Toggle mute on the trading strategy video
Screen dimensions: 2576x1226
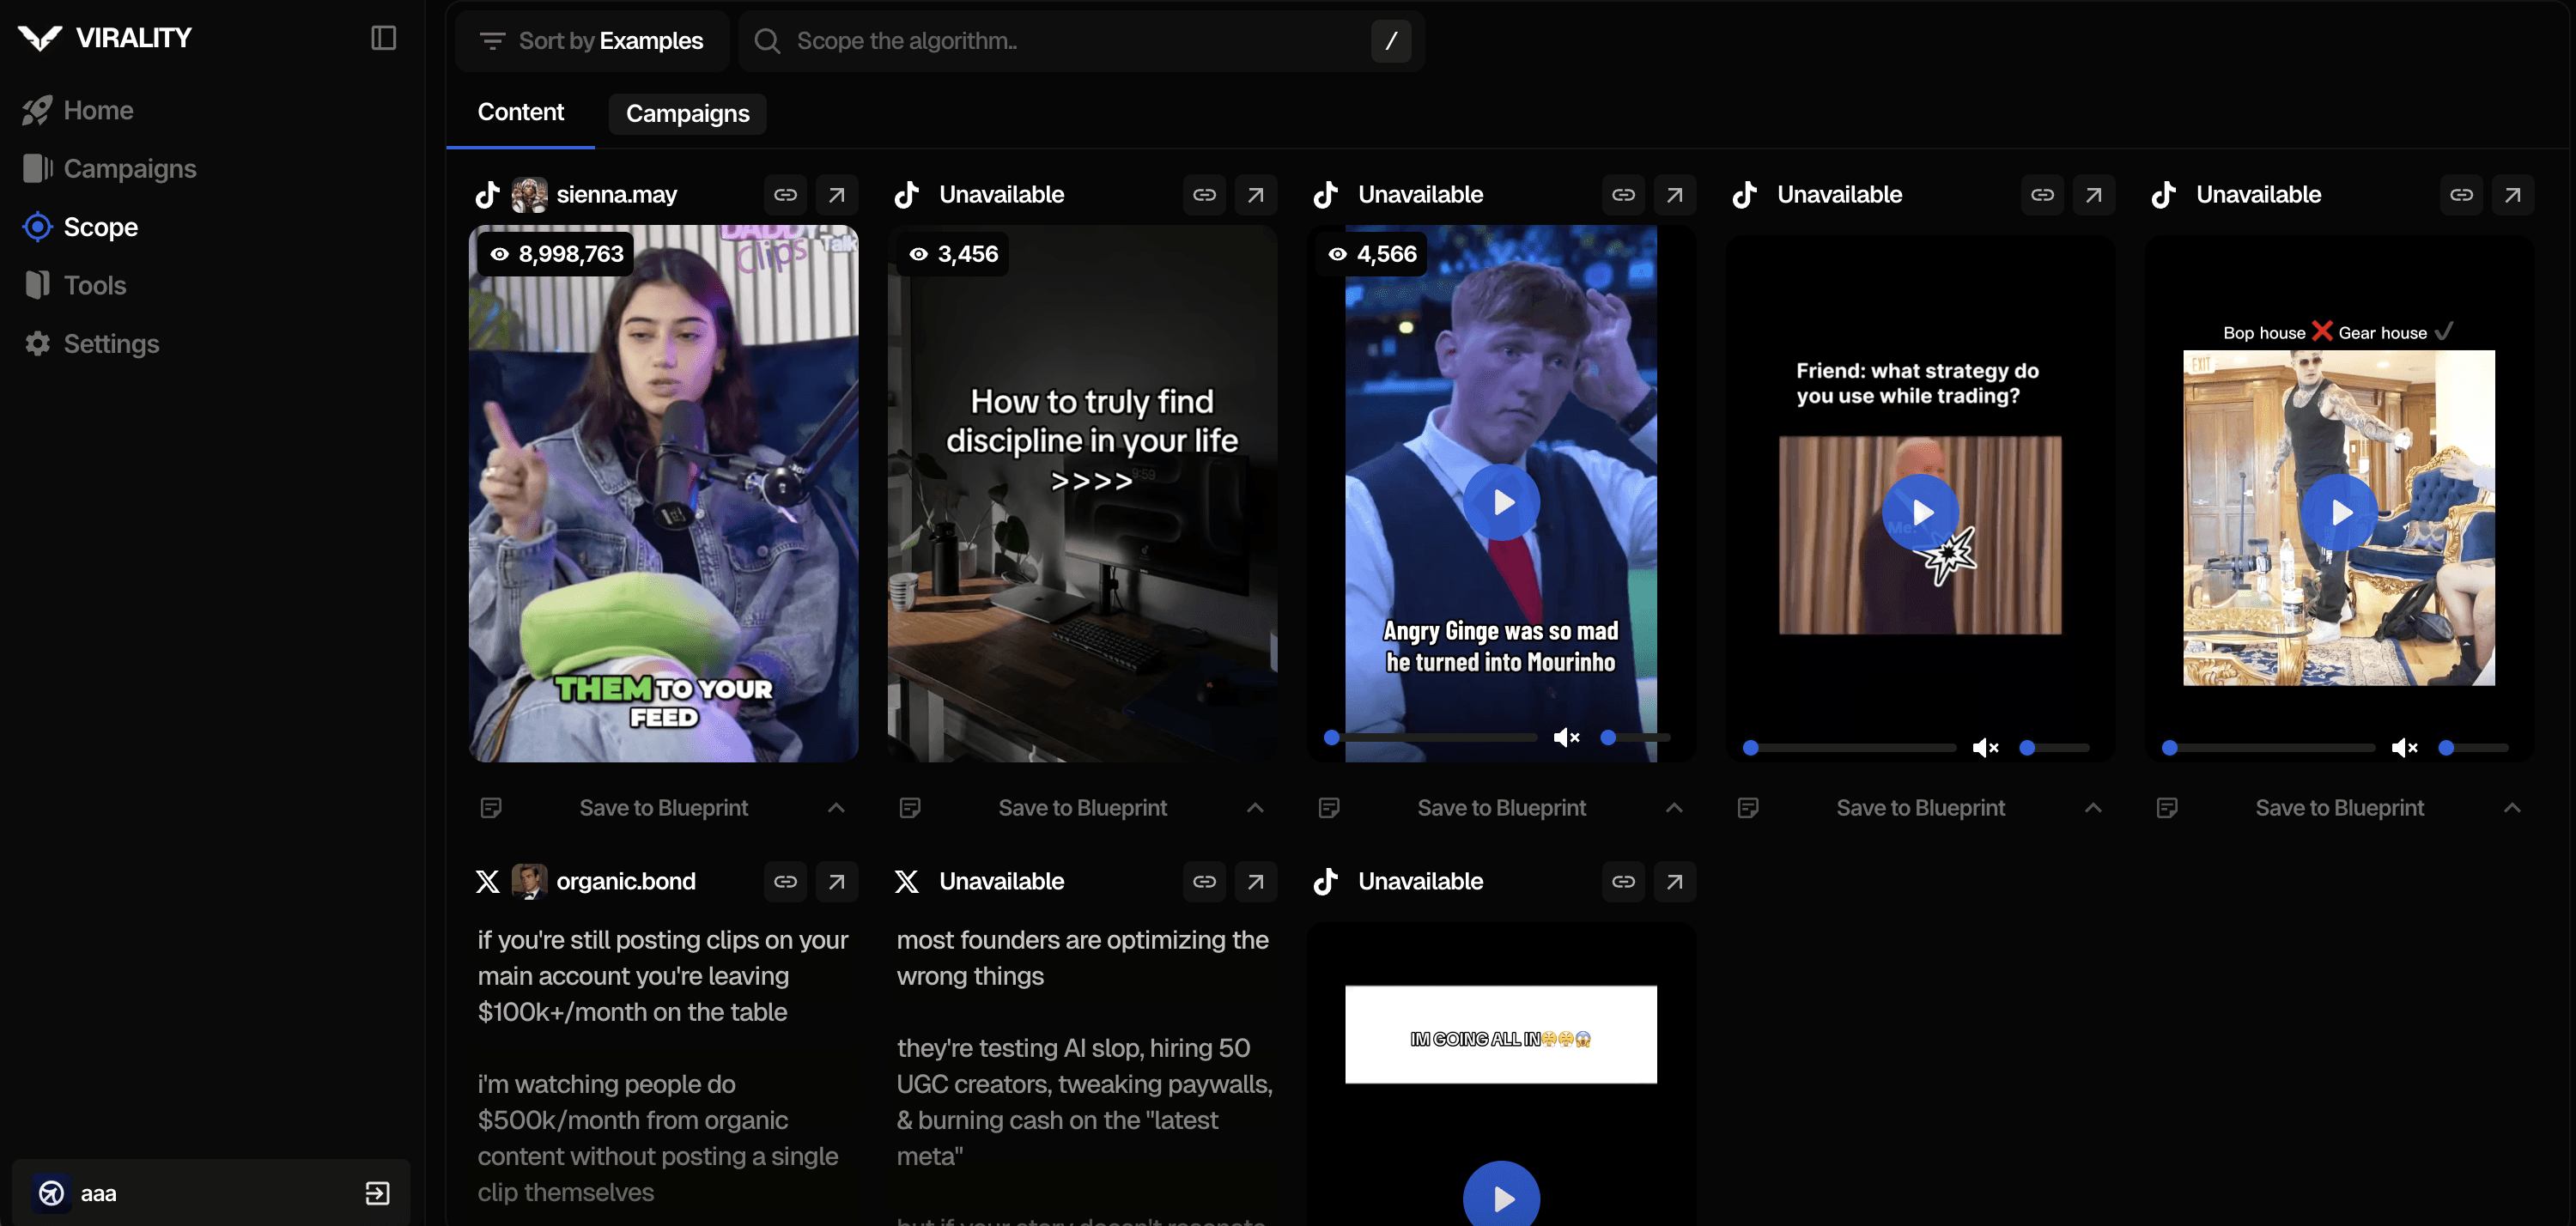click(1984, 748)
